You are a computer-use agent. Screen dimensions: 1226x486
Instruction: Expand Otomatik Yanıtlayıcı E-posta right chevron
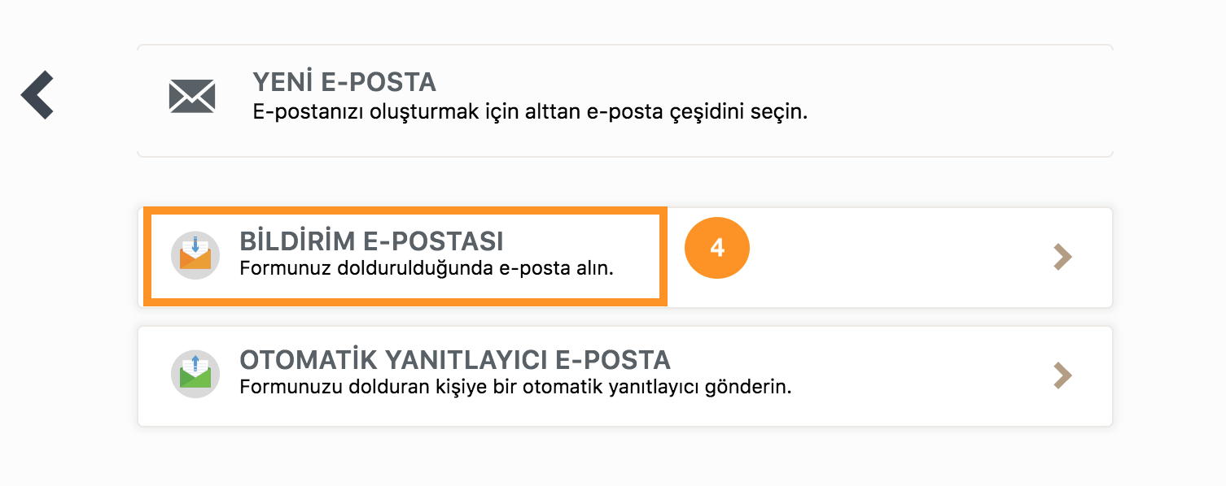1062,375
